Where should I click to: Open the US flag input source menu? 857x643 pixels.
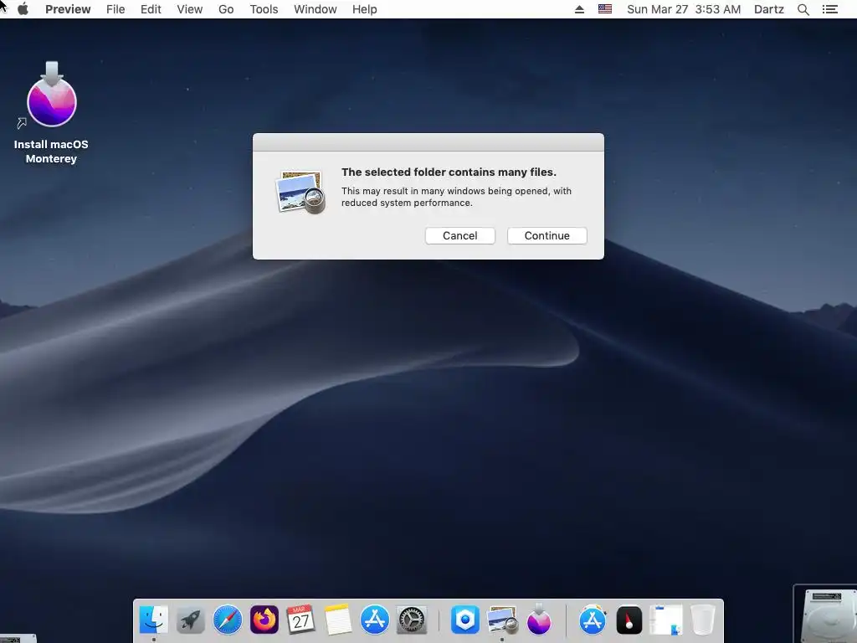click(604, 9)
